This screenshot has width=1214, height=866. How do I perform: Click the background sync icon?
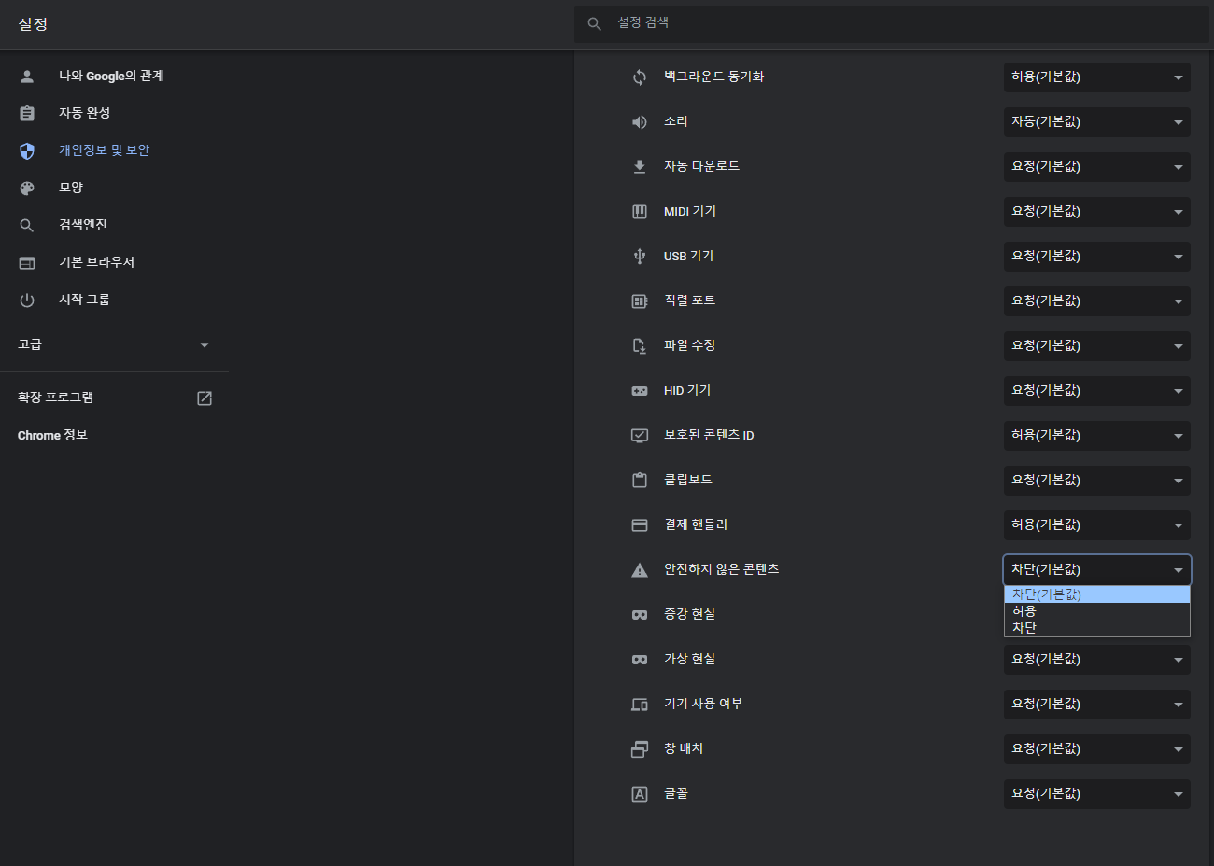(x=640, y=77)
